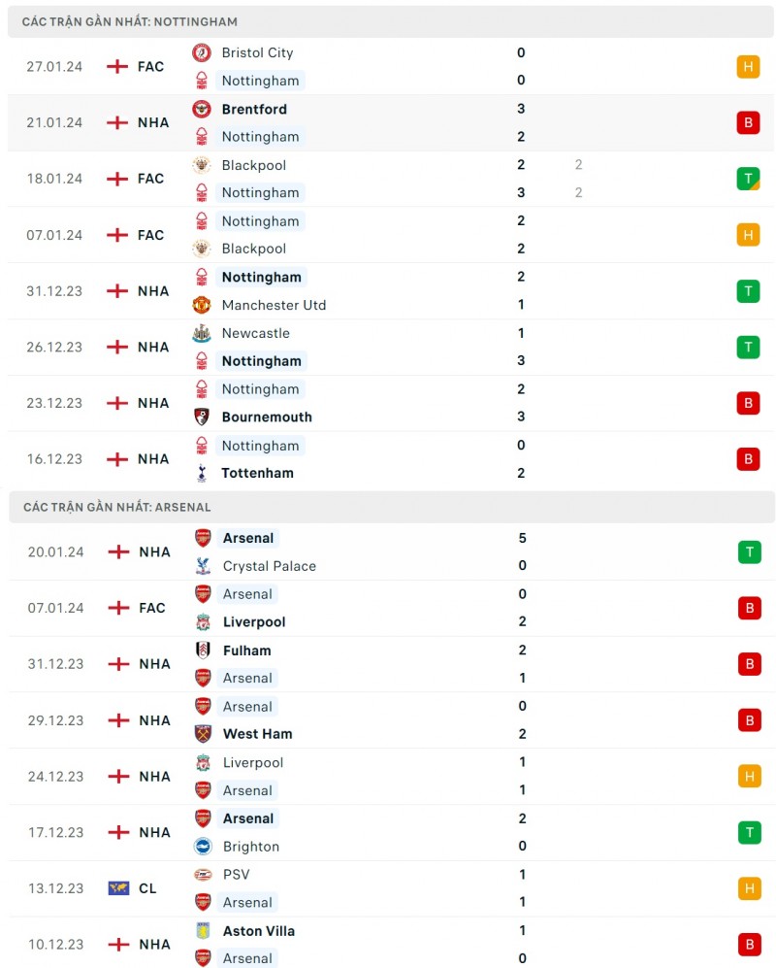The width and height of the screenshot is (776, 968).
Task: Click the West Ham team logo
Action: point(203,734)
